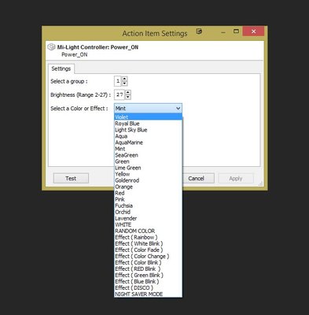
Task: Choose Effect ( Color Fade ) entry
Action: coord(148,250)
